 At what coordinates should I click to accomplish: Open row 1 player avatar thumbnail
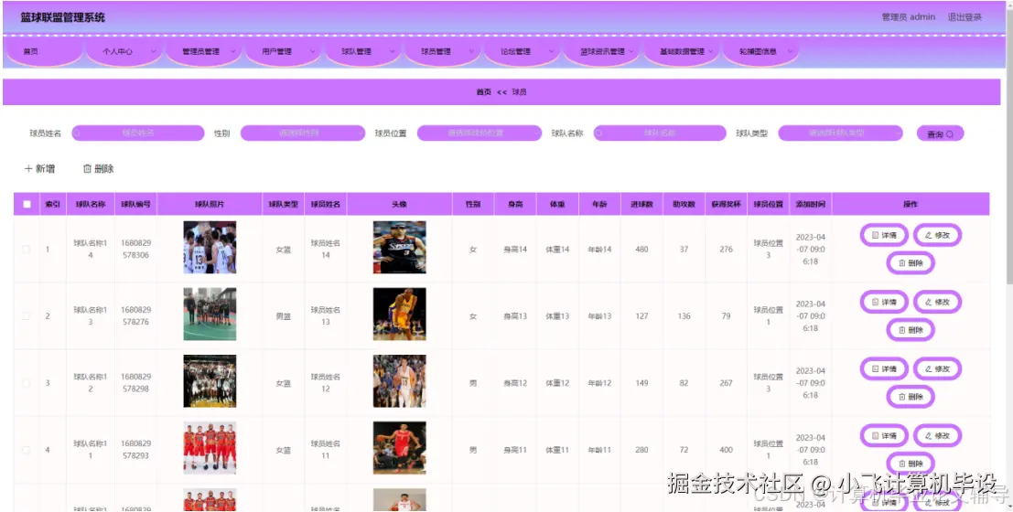click(x=399, y=247)
